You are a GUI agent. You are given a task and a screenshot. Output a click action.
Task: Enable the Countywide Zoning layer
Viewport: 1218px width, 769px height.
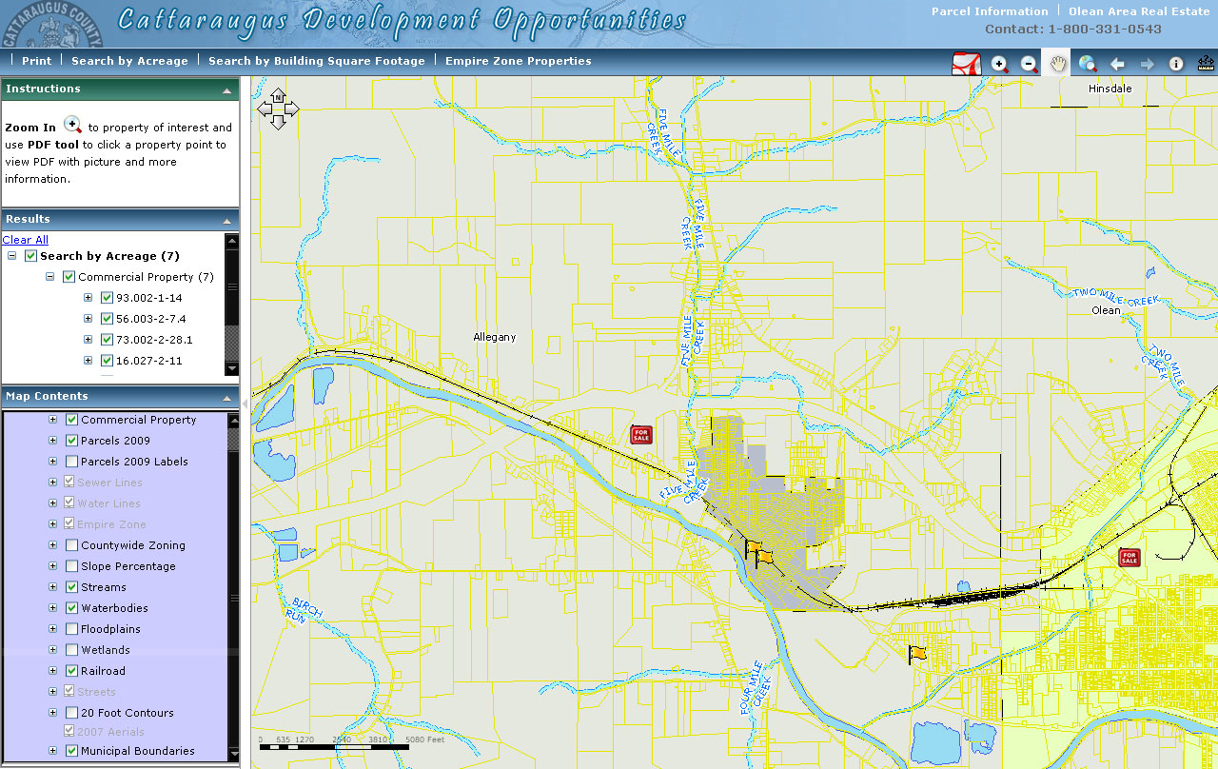pos(72,545)
